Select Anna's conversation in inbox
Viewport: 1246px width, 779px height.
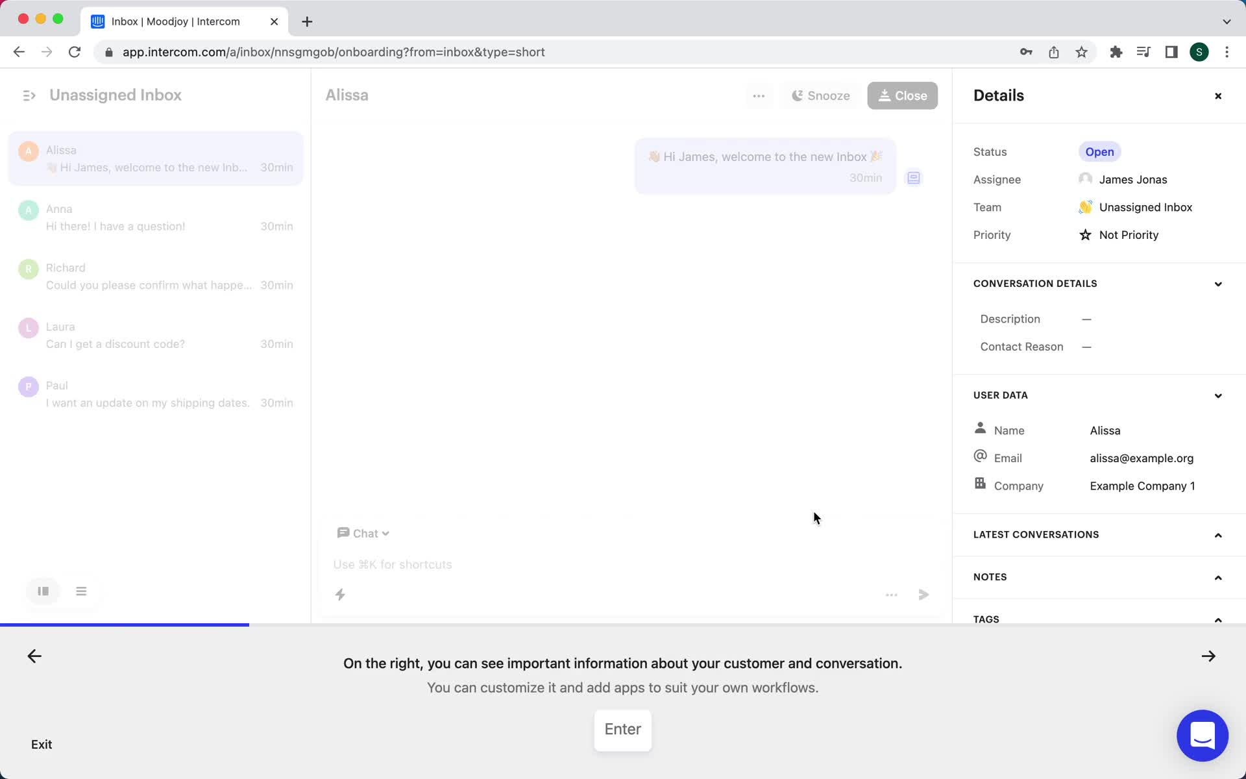[x=157, y=217]
